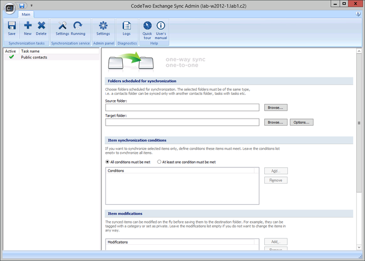Sort by Task name column header
The height and width of the screenshot is (261, 365).
[59, 51]
